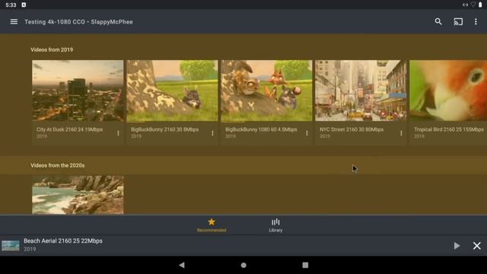The image size is (487, 274).
Task: Click the 'Videos from the 2020s' header
Action: coord(58,166)
